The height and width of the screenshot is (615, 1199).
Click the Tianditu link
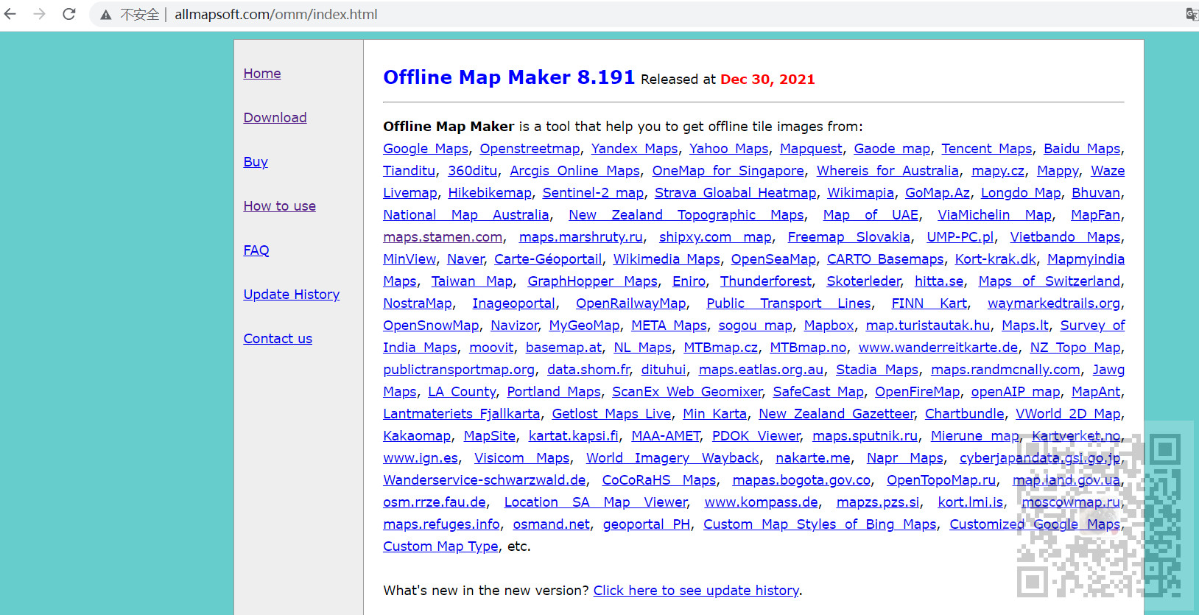409,171
